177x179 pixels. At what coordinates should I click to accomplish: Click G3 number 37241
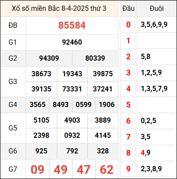[x=102, y=89]
